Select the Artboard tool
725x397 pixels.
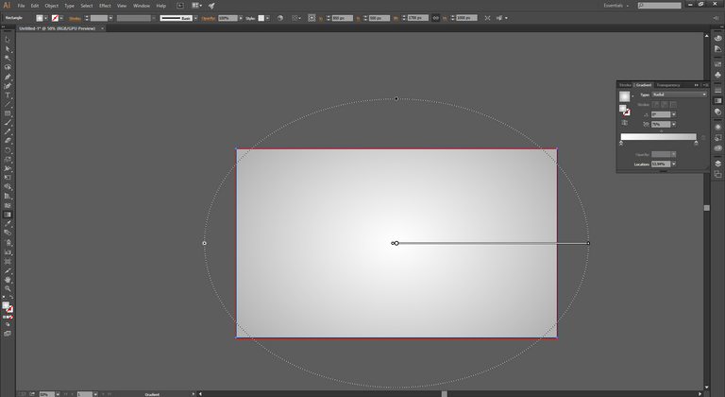(8, 261)
